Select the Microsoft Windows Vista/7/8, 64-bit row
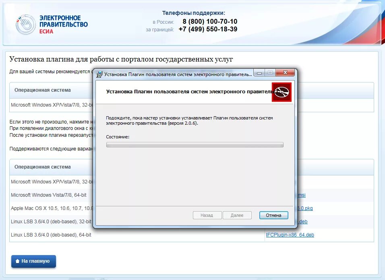The image size is (385, 280). coord(192,195)
